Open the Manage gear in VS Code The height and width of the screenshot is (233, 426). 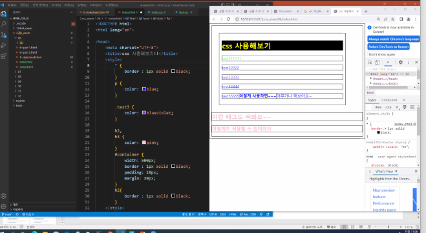(3, 207)
